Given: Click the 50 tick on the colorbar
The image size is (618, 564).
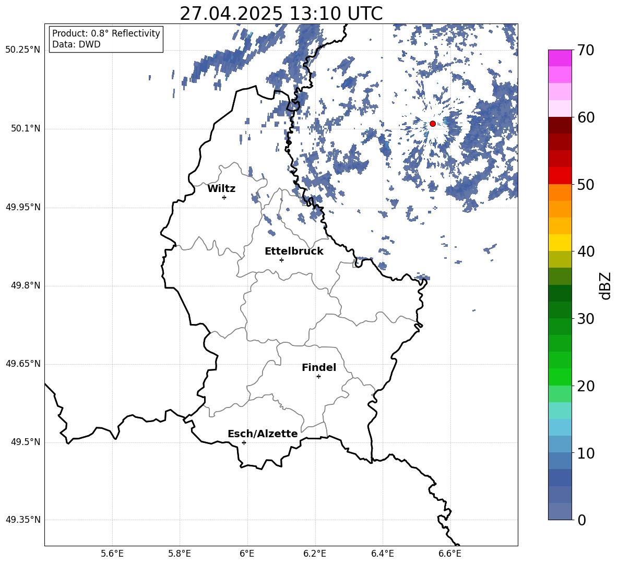Looking at the screenshot, I should (586, 184).
